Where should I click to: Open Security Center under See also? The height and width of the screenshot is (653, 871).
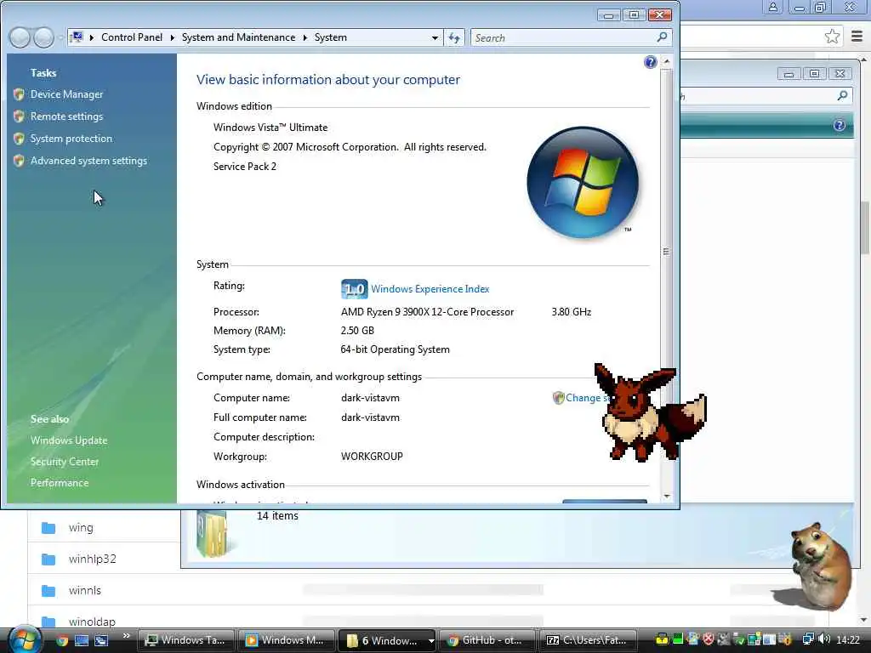pyautogui.click(x=65, y=462)
